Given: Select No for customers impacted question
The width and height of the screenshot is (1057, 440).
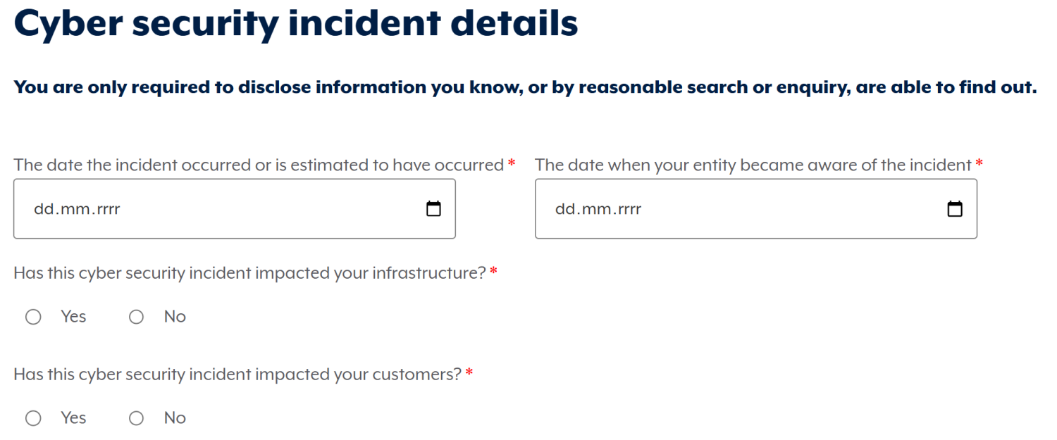Looking at the screenshot, I should 136,419.
